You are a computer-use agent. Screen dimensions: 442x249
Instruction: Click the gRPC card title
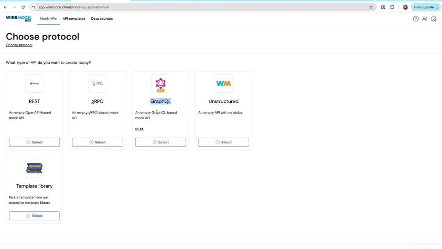[97, 101]
